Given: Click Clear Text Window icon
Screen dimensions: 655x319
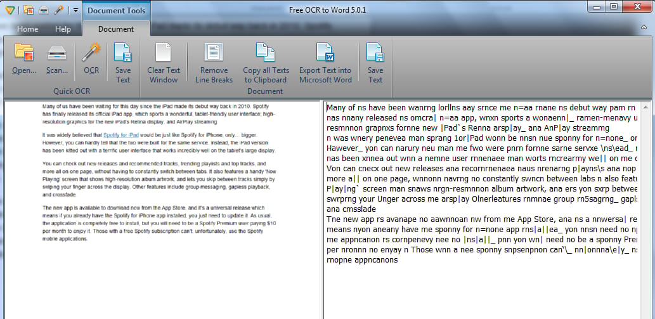Looking at the screenshot, I should pyautogui.click(x=164, y=52).
